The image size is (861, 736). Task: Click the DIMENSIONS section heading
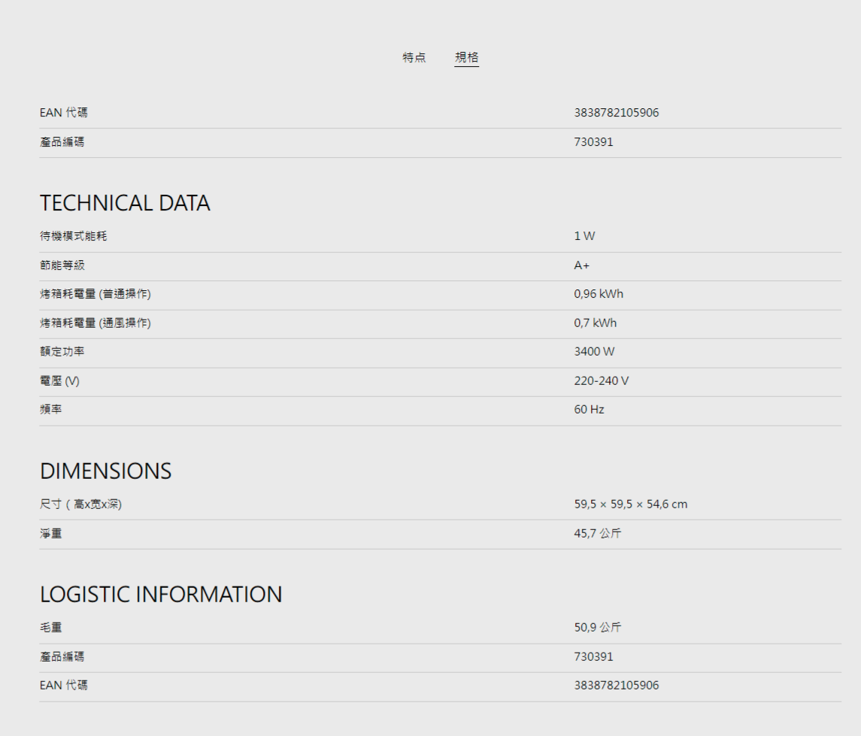[105, 471]
